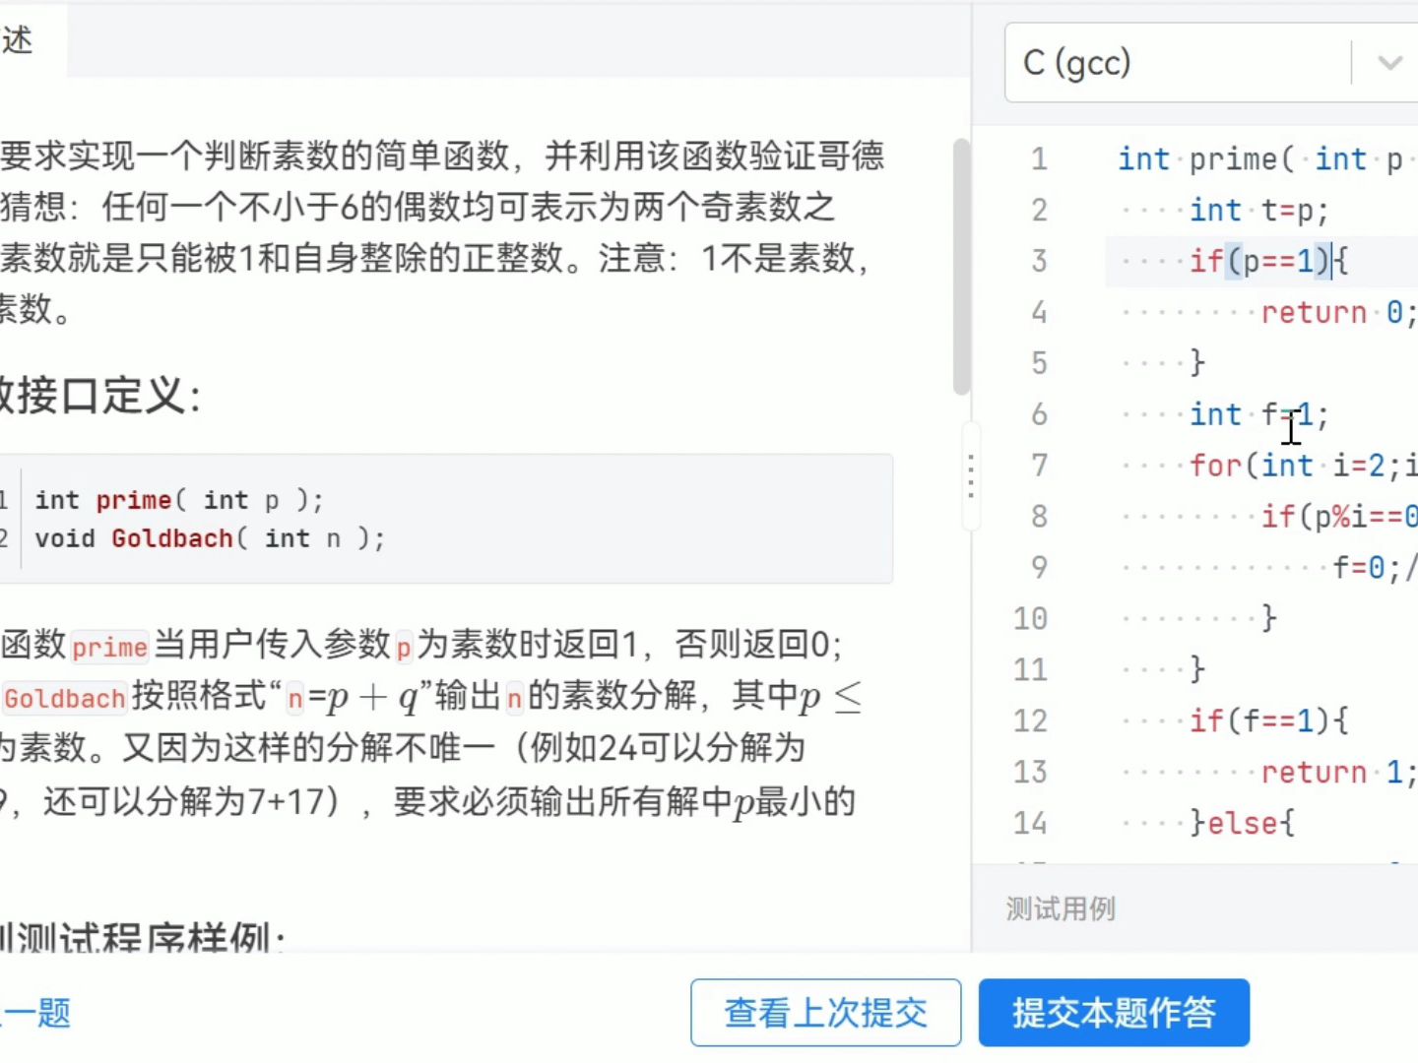1418x1063 pixels.
Task: Click the "int t=p;" code line
Action: click(1258, 210)
